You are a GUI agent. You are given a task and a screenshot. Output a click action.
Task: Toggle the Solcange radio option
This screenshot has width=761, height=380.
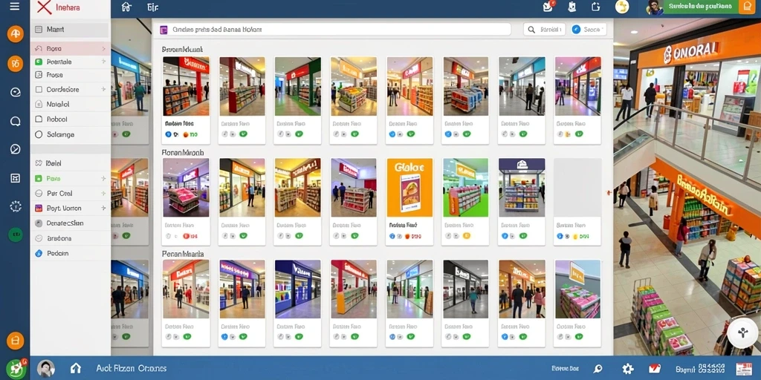[39, 134]
